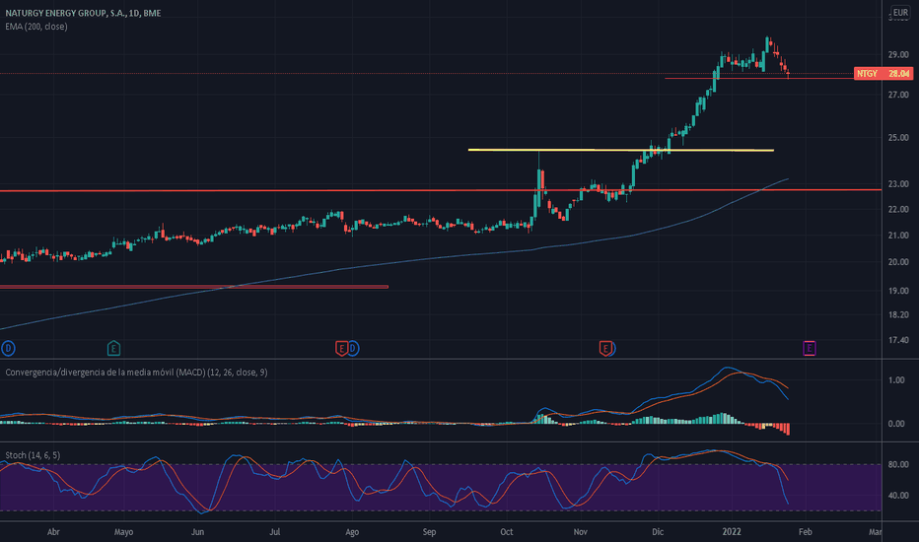Click the 22.00 price axis label

pos(898,209)
